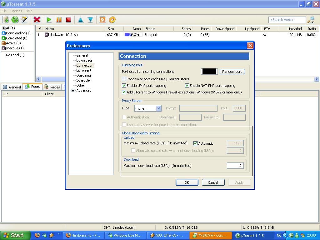The height and width of the screenshot is (240, 320).
Task: Select Scheduler in the Preferences tree
Action: point(84,80)
